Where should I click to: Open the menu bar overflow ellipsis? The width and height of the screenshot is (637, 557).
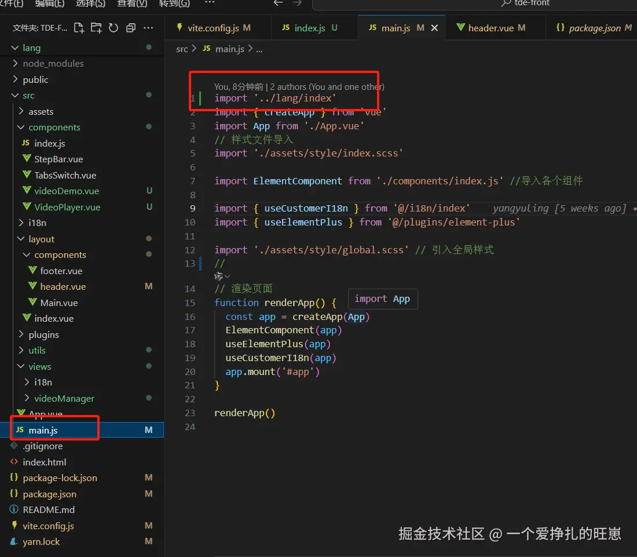coord(210,2)
